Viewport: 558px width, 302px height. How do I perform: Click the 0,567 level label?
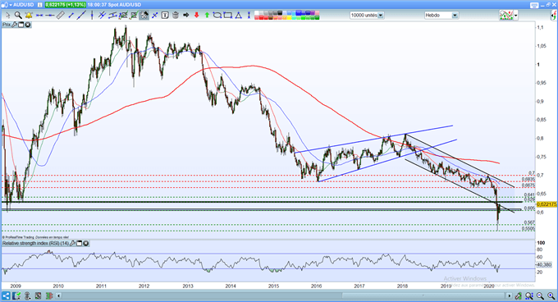pyautogui.click(x=529, y=222)
